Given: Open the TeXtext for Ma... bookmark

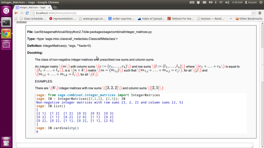Looking at the screenshot, I should click(x=181, y=18).
